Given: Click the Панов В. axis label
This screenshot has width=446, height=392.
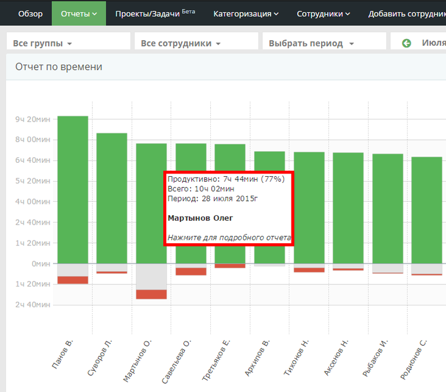Looking at the screenshot, I should pyautogui.click(x=62, y=354).
